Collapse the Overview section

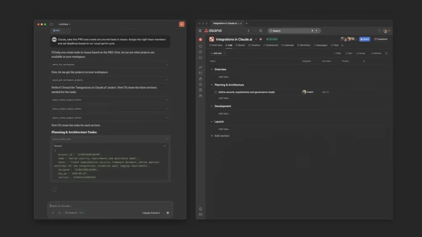(x=211, y=69)
